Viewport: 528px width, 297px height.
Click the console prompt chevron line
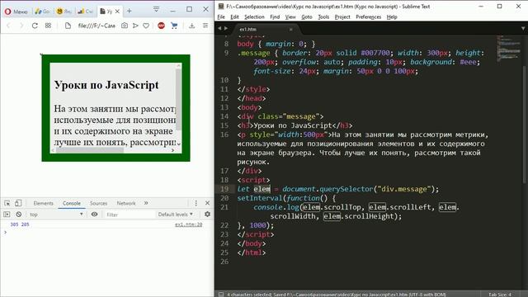click(x=6, y=232)
